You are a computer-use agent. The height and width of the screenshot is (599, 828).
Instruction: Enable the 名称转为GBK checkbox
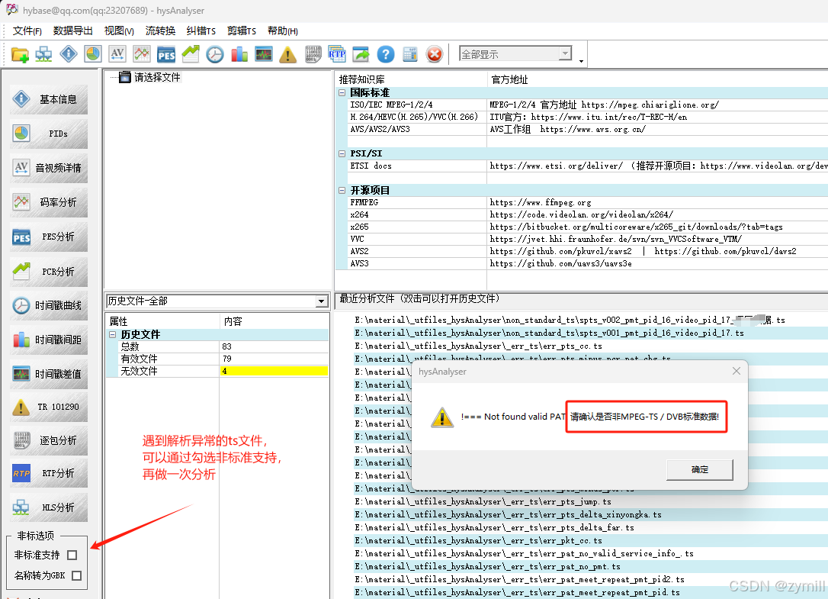tap(76, 576)
